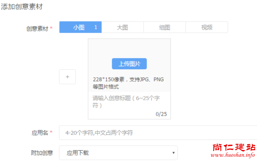The height and width of the screenshot is (162, 257).
Task: Click the plus icon to add another creative
Action: coord(67,77)
